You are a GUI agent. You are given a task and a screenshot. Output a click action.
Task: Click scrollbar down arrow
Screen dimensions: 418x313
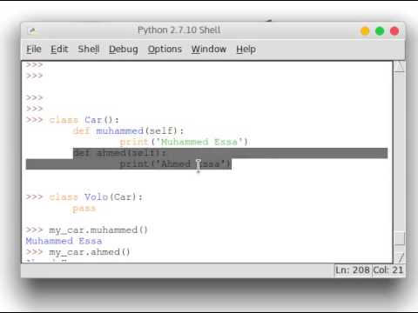400,256
